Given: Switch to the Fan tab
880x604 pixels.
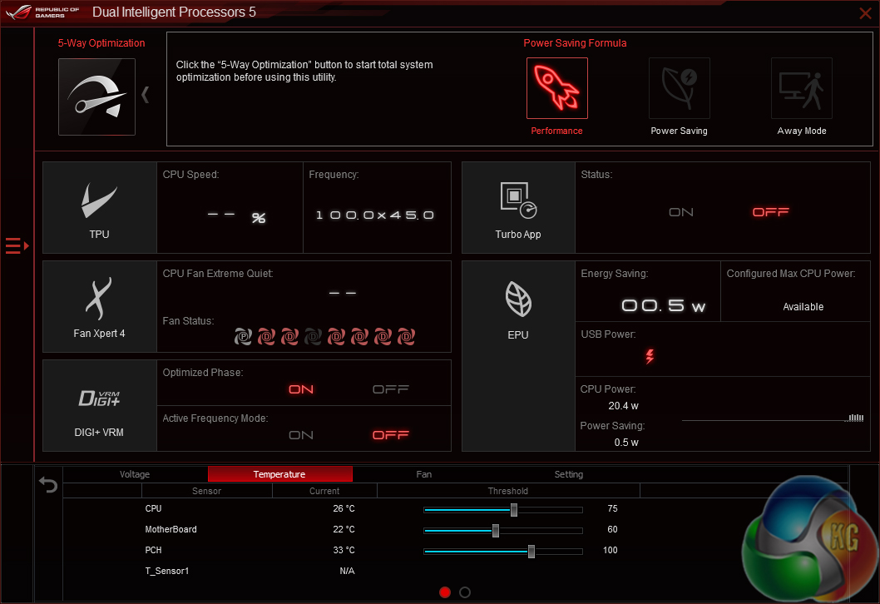Looking at the screenshot, I should (424, 474).
